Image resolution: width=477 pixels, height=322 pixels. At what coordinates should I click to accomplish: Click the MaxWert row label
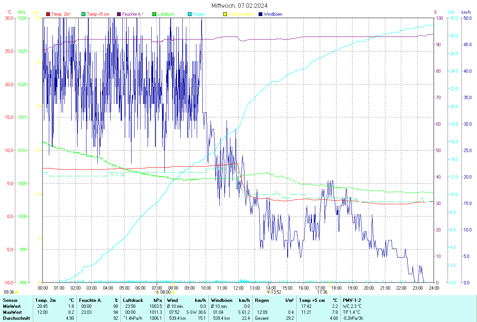point(12,312)
